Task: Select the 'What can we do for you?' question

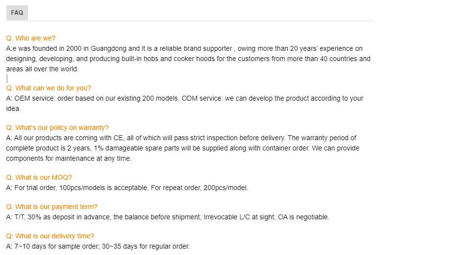Action: pyautogui.click(x=48, y=88)
